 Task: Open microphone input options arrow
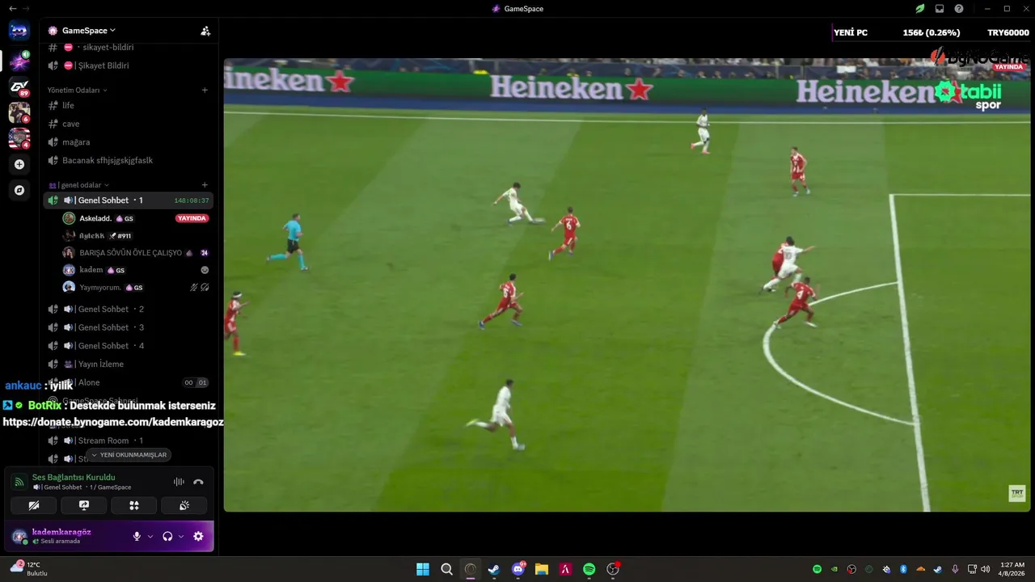click(150, 536)
